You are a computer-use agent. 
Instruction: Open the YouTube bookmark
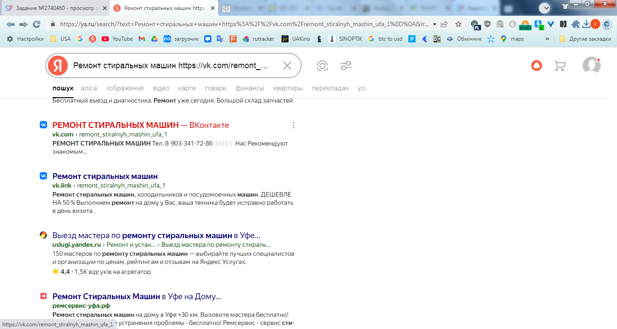(x=117, y=39)
